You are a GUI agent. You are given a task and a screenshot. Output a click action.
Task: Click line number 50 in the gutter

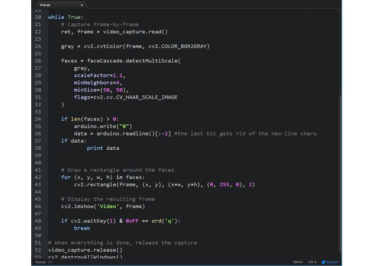point(38,235)
